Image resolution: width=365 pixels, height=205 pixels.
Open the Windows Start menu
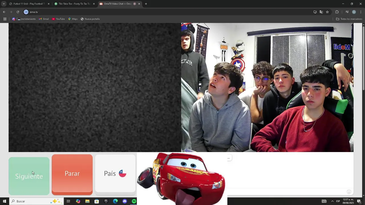click(x=5, y=201)
